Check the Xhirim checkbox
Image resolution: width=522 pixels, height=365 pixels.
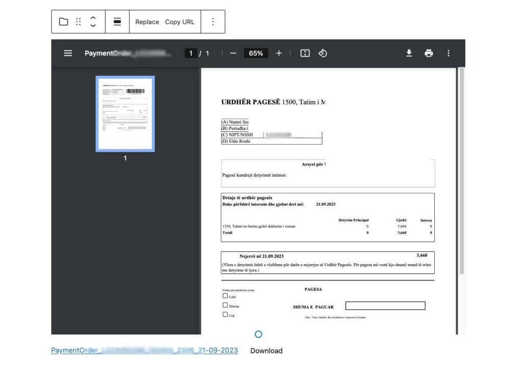click(225, 304)
